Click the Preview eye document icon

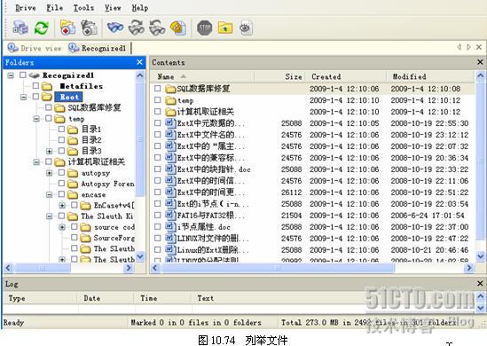[x=246, y=28]
